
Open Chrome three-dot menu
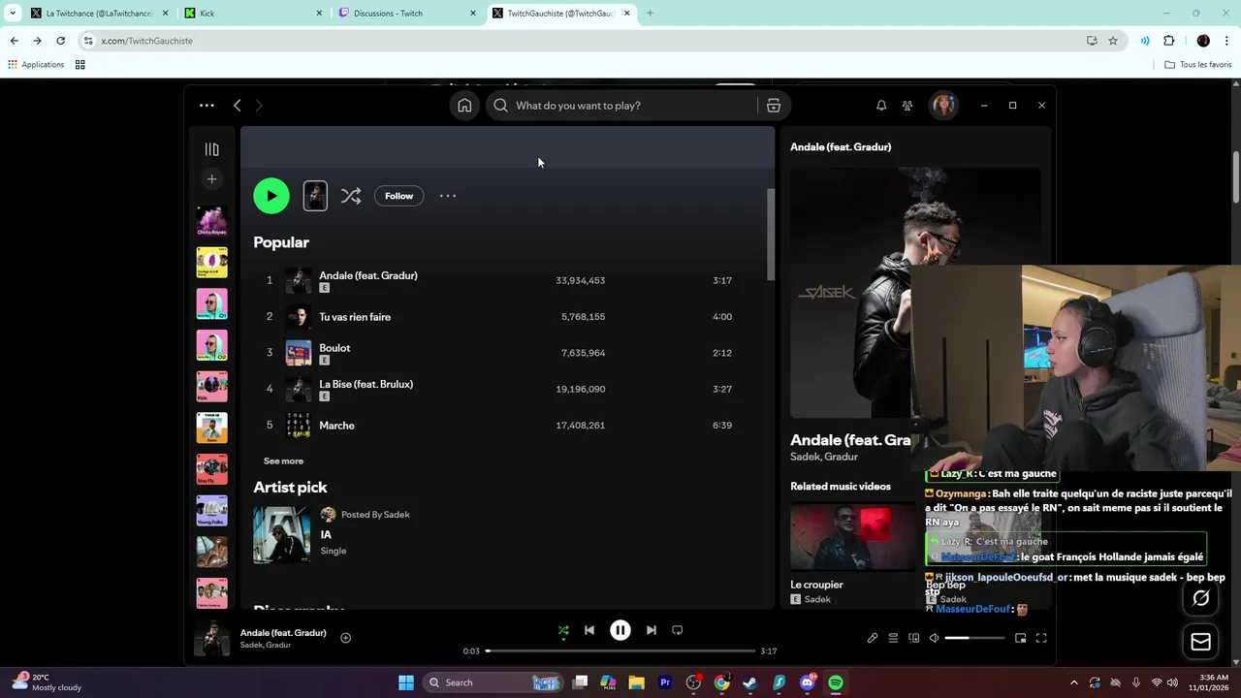click(1227, 41)
